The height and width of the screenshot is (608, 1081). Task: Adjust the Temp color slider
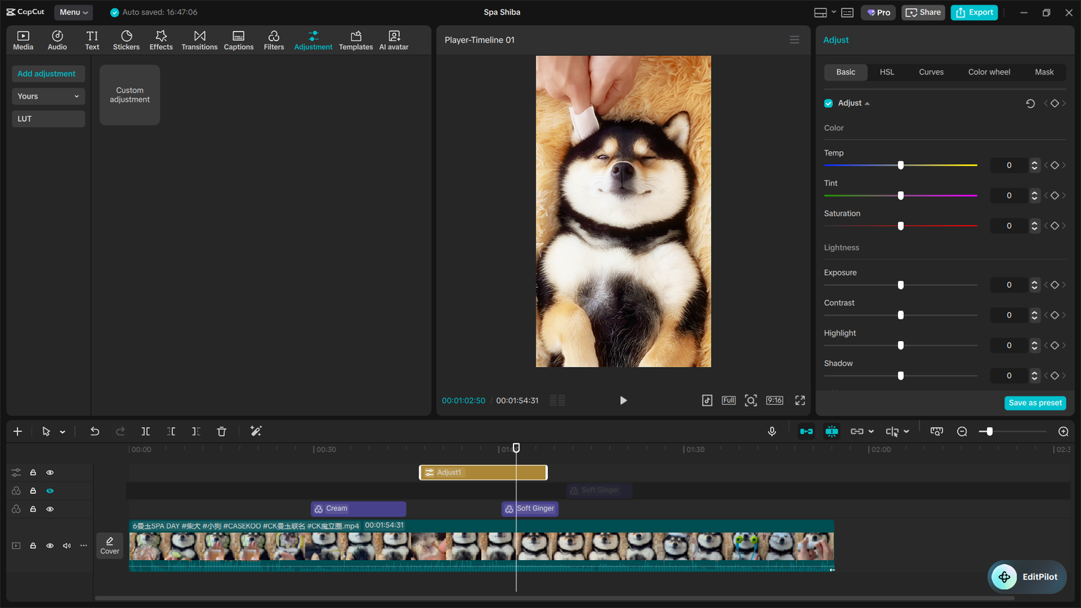(x=900, y=165)
